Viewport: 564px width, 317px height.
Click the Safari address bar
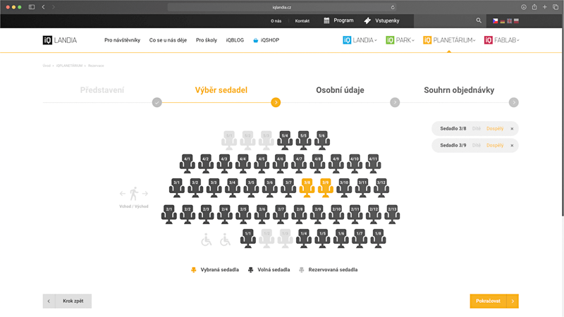[x=282, y=7]
